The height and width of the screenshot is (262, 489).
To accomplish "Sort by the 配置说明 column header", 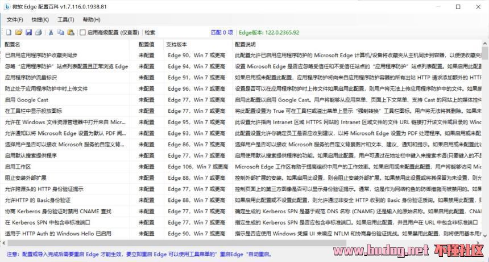I will (x=357, y=44).
